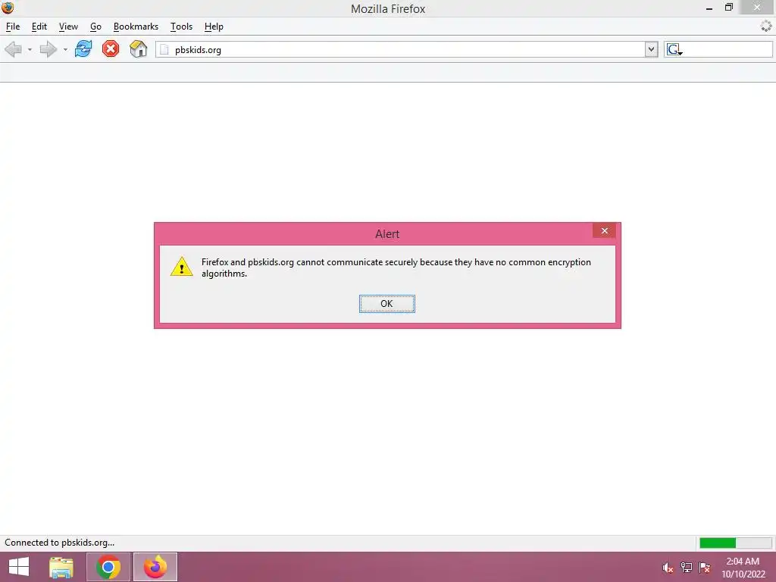Click the Forward navigation arrow
The image size is (776, 582).
click(x=48, y=49)
